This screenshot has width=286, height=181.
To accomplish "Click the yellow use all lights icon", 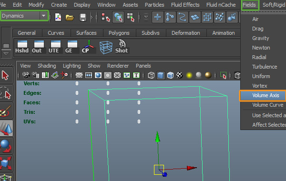I will (189, 75).
